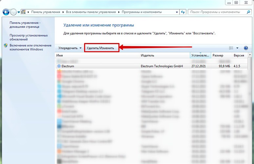Viewport: 254px width, 164px height.
Task: Select the 'Панель управления' breadcrumb
Action: pos(46,12)
